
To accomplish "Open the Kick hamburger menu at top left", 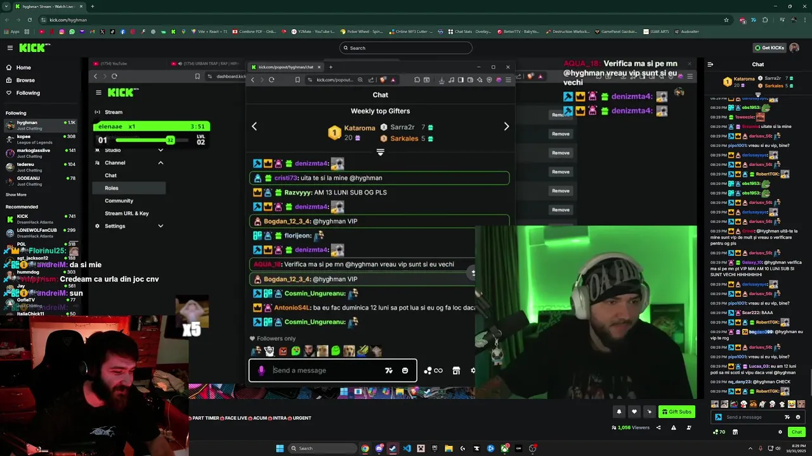I will (x=10, y=47).
